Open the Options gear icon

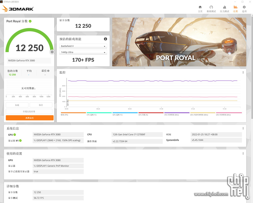tap(244, 7)
